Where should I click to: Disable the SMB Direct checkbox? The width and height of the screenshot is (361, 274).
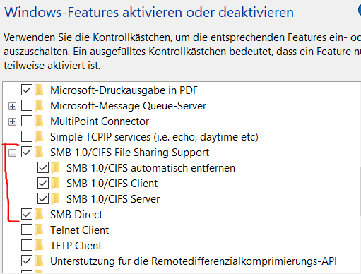click(x=27, y=214)
